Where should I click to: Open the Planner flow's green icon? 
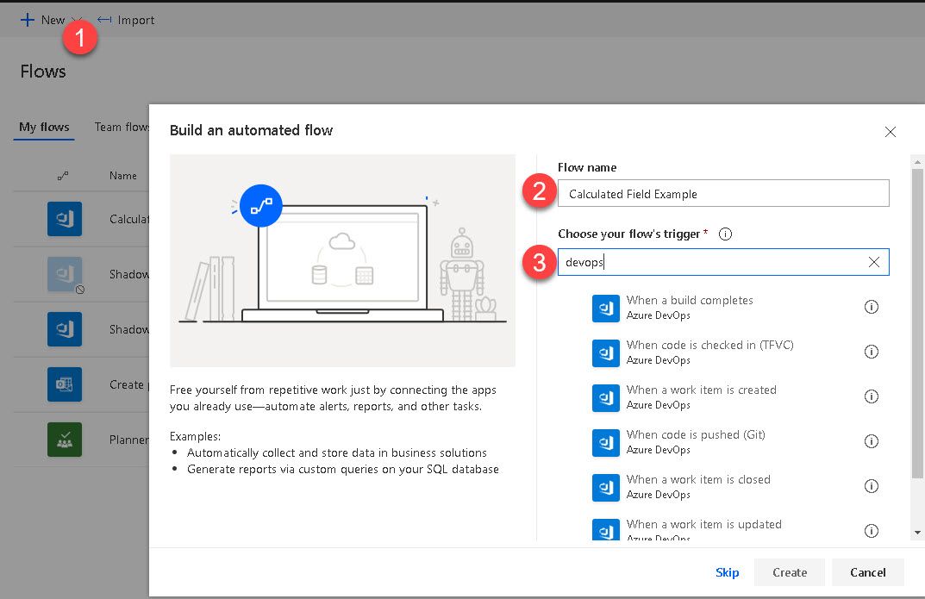[x=65, y=440]
